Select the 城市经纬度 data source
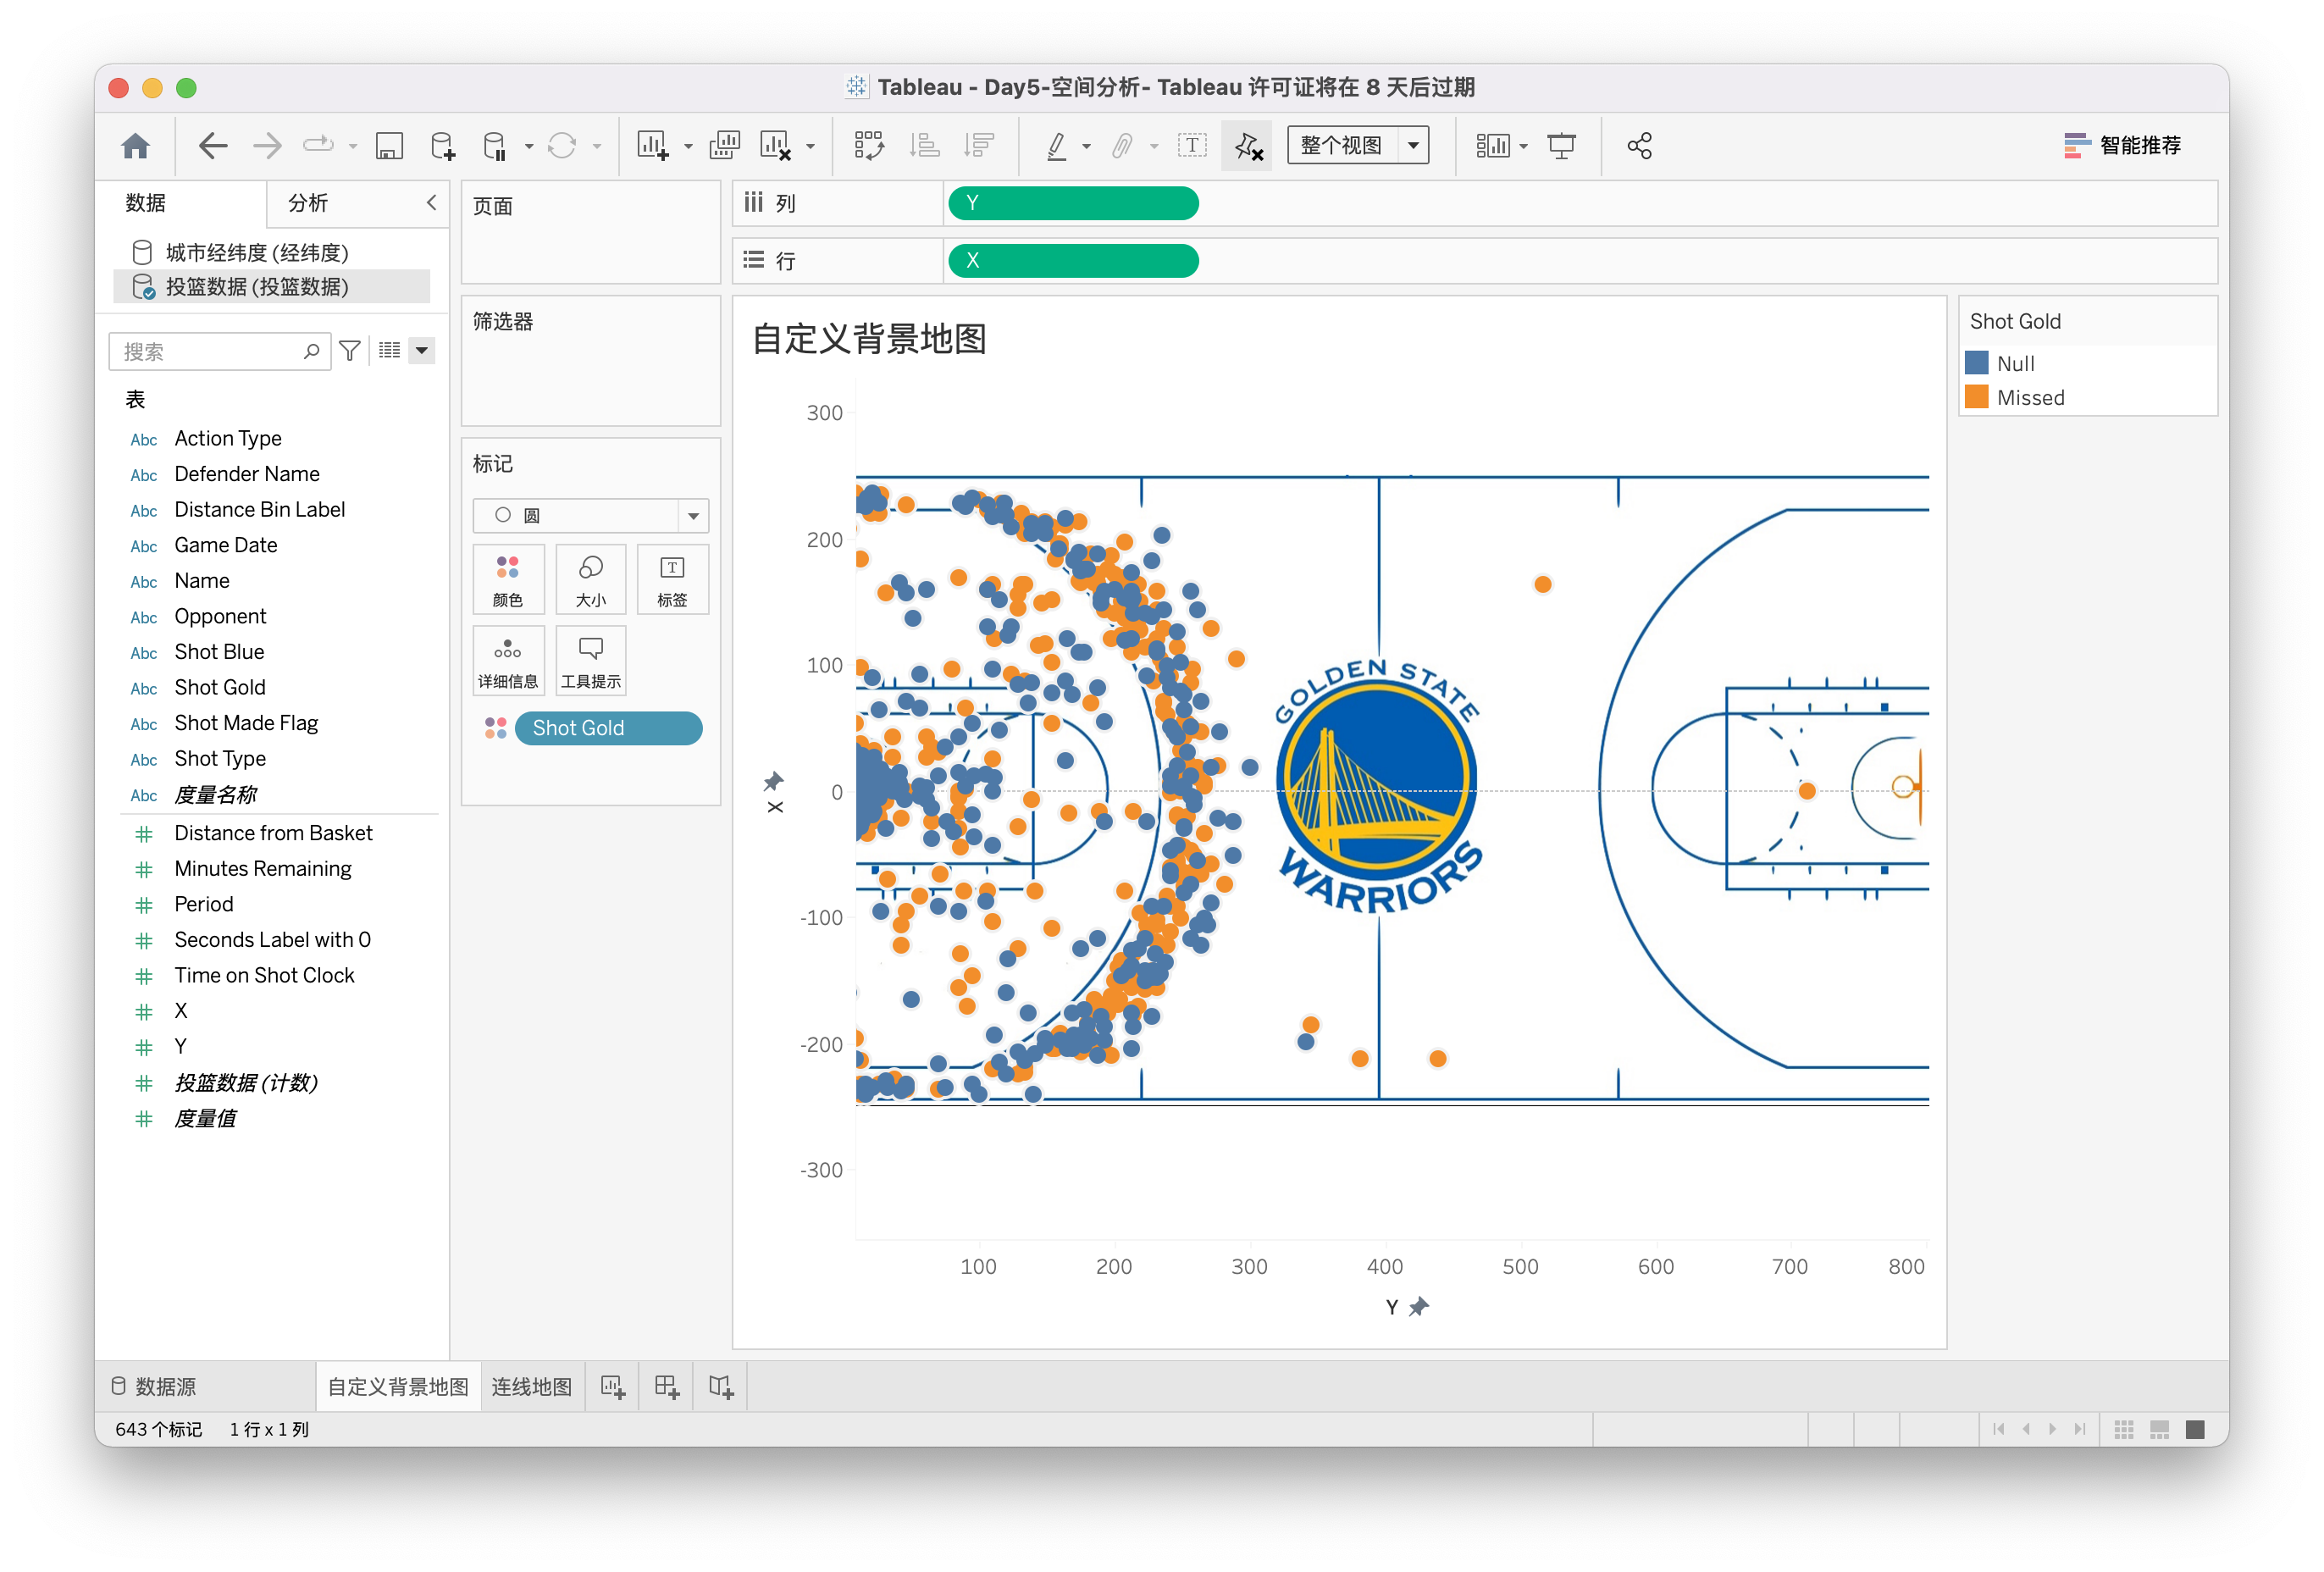 (x=258, y=252)
